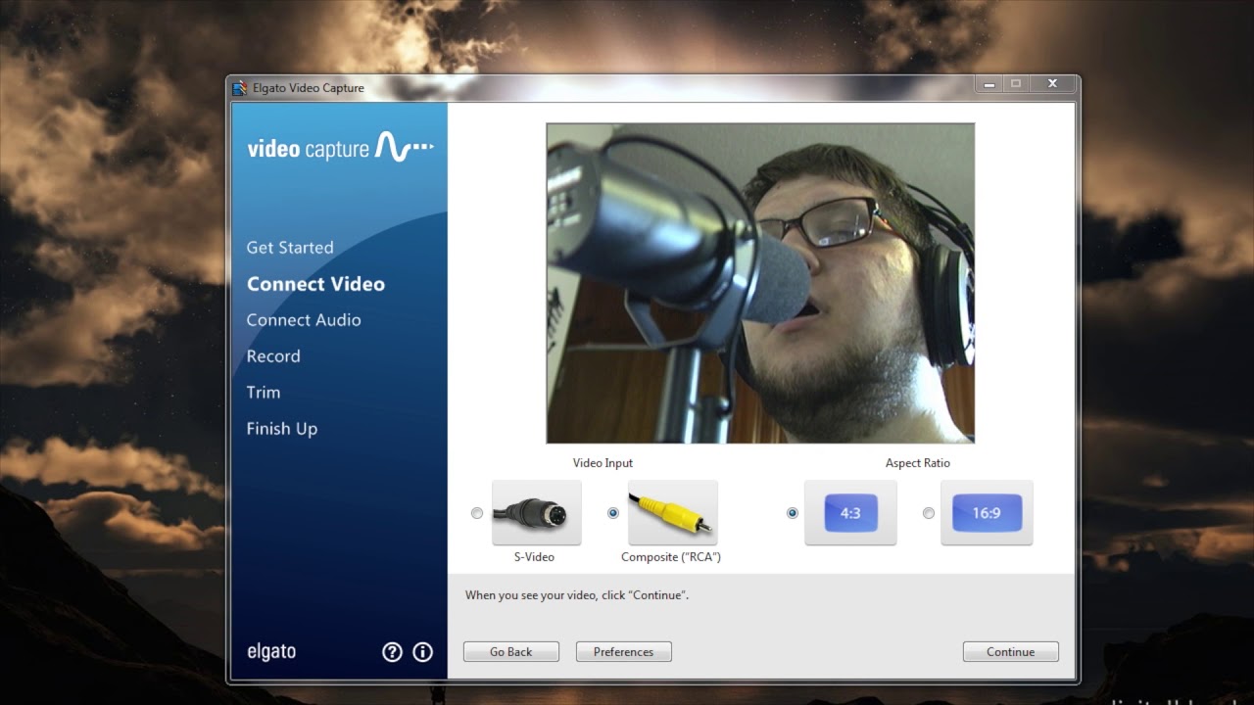This screenshot has height=705, width=1254.
Task: Open the Connect Video step
Action: [x=315, y=284]
